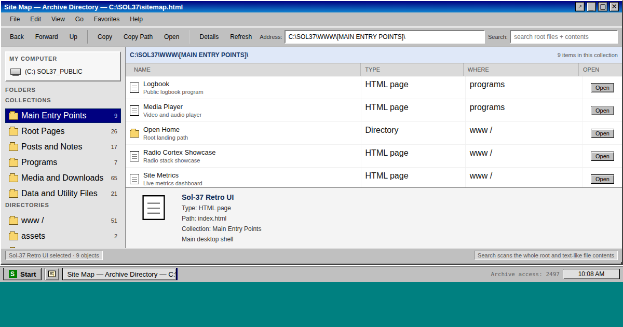Open the View menu

58,19
